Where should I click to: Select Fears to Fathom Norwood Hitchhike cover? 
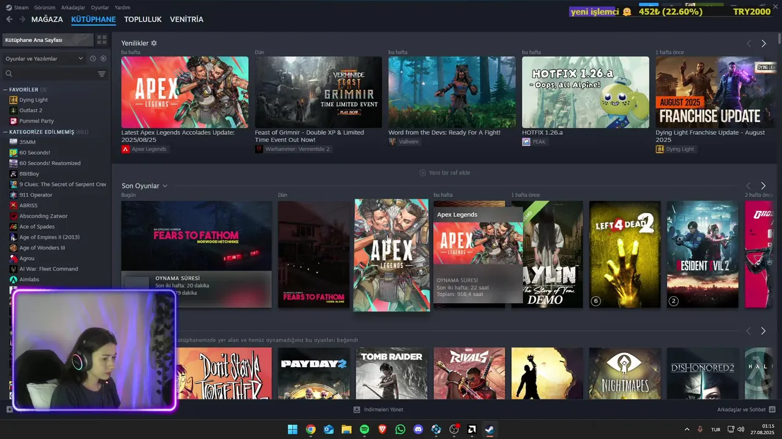click(x=196, y=237)
